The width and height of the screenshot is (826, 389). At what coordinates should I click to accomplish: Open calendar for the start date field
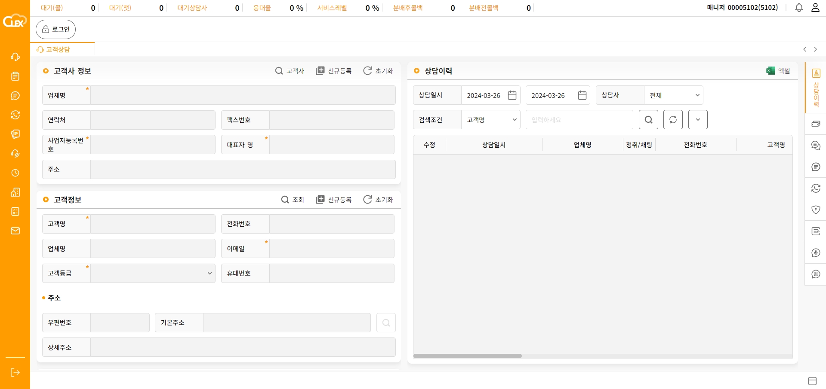pyautogui.click(x=512, y=95)
